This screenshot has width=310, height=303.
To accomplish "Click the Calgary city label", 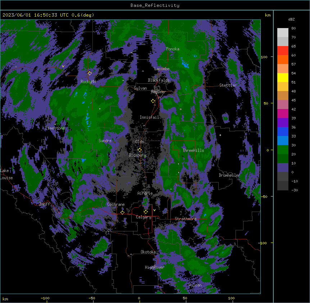I will (x=143, y=217).
